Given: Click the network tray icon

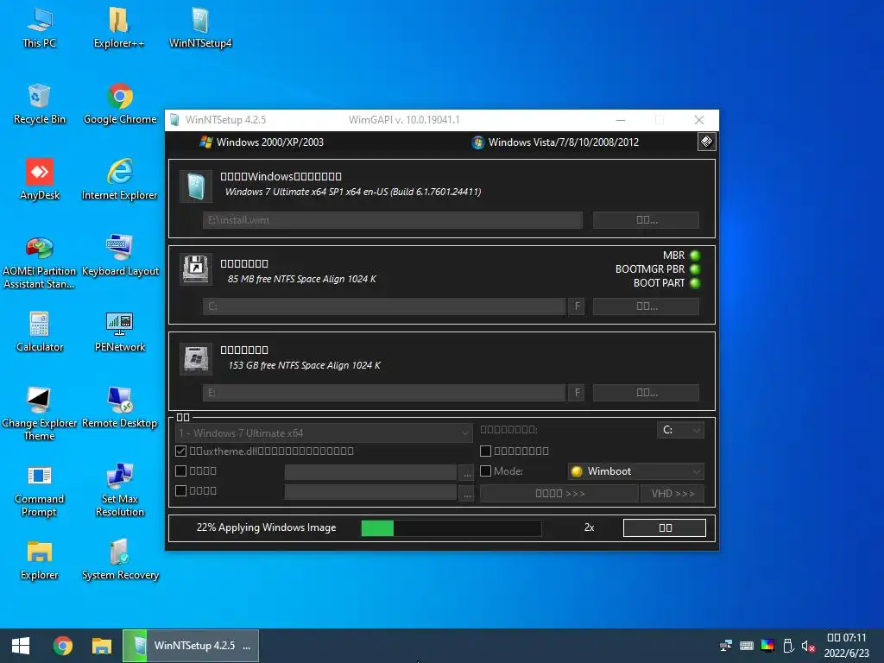Looking at the screenshot, I should [x=726, y=646].
